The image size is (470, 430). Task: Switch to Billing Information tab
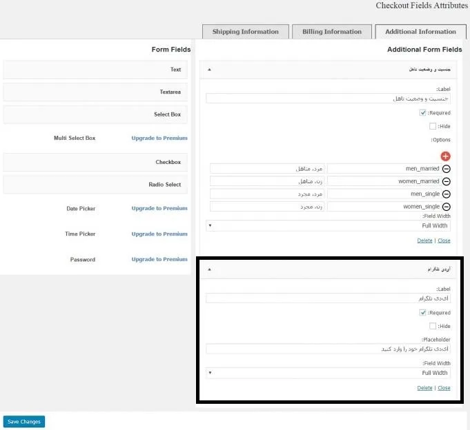tap(332, 32)
